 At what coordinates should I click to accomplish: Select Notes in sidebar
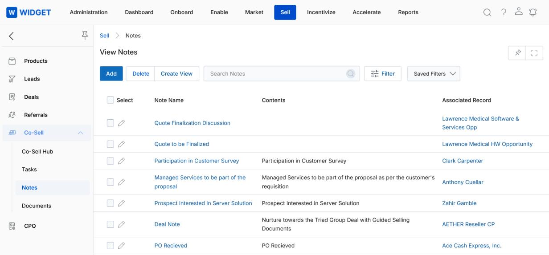coord(53,188)
